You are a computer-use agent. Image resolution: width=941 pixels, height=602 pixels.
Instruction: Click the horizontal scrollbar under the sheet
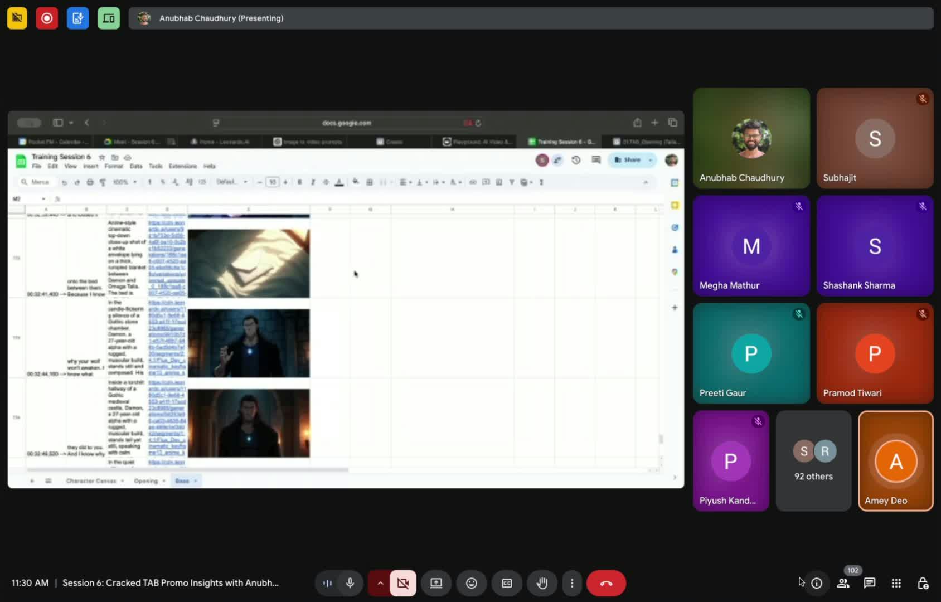[187, 470]
